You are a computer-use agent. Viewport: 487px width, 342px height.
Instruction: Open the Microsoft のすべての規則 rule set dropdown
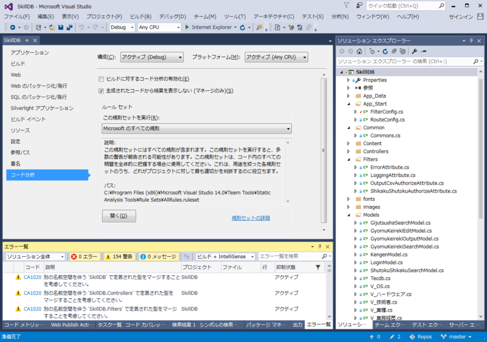197,128
